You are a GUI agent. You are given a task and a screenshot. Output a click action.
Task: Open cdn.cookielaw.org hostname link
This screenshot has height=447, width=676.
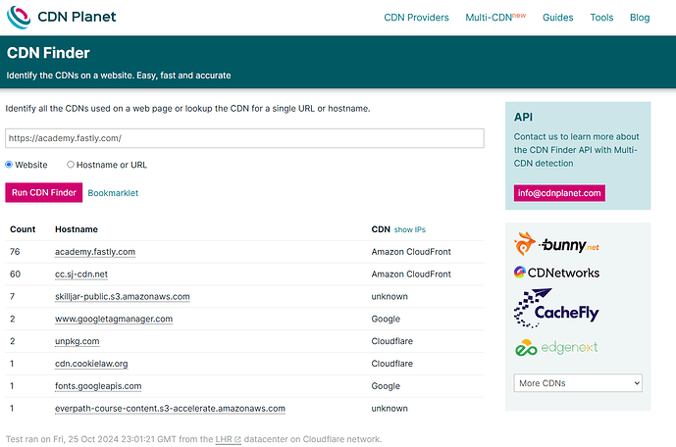click(91, 364)
